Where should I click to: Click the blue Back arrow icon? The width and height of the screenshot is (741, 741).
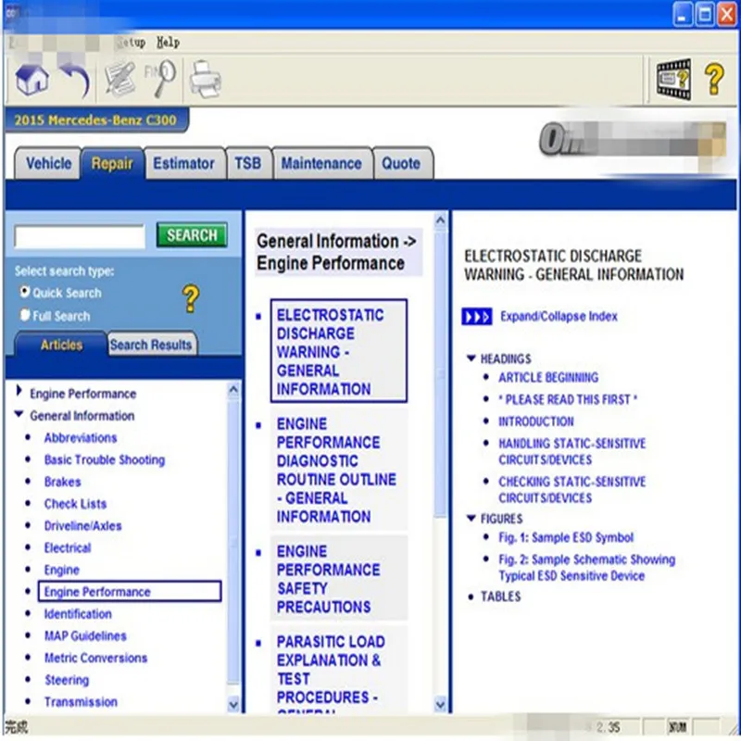click(74, 80)
